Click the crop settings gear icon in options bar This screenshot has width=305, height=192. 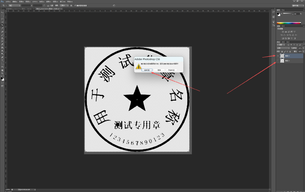point(71,6)
